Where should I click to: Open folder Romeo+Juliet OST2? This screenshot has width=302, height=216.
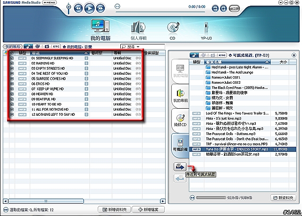pyautogui.click(x=223, y=82)
